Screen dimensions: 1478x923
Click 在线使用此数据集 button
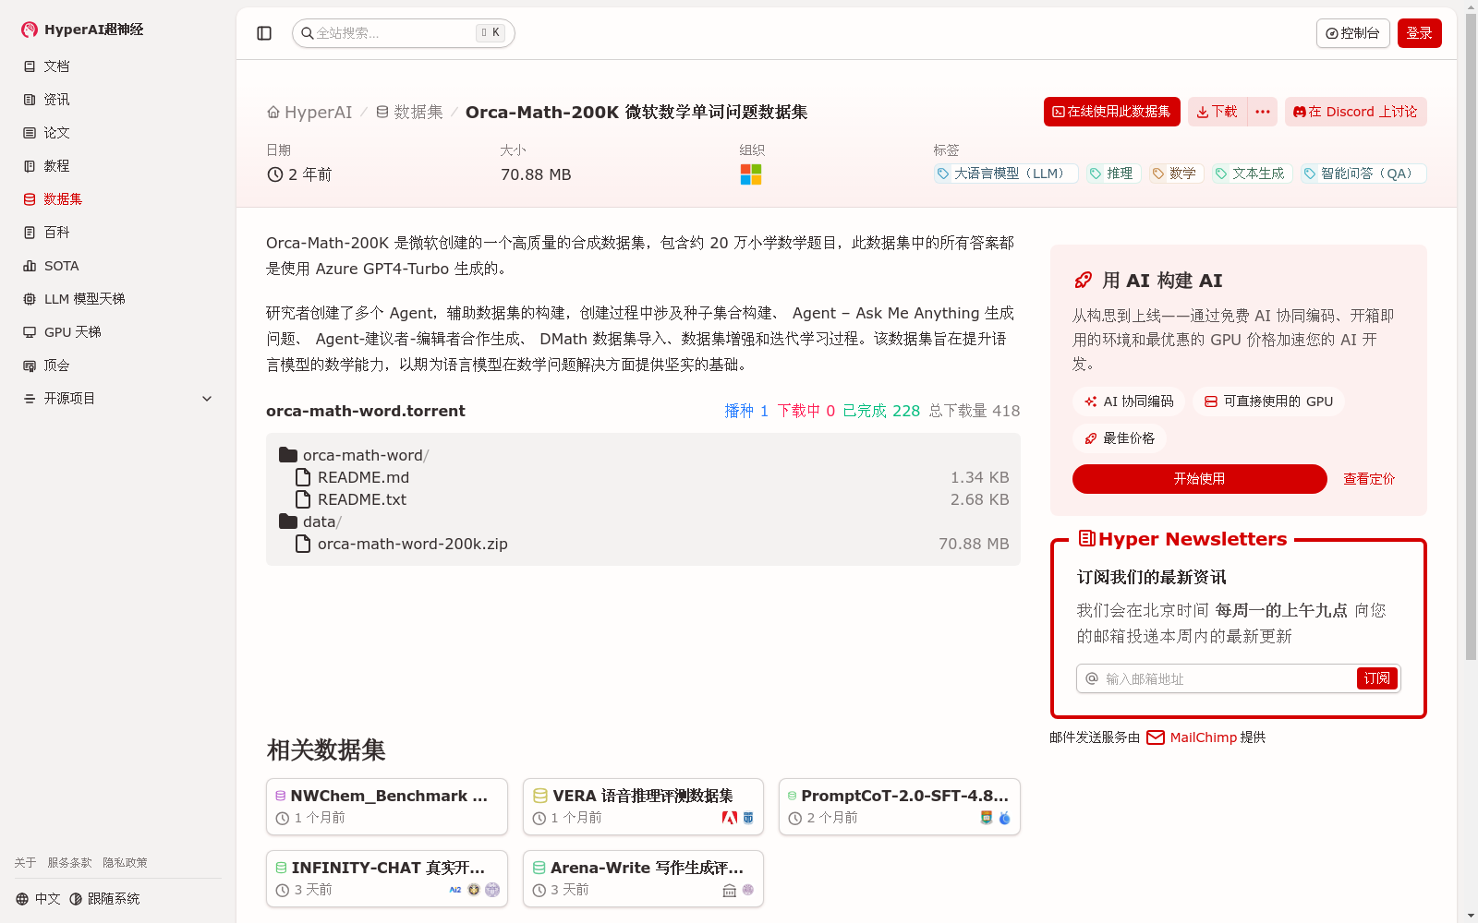click(1112, 112)
